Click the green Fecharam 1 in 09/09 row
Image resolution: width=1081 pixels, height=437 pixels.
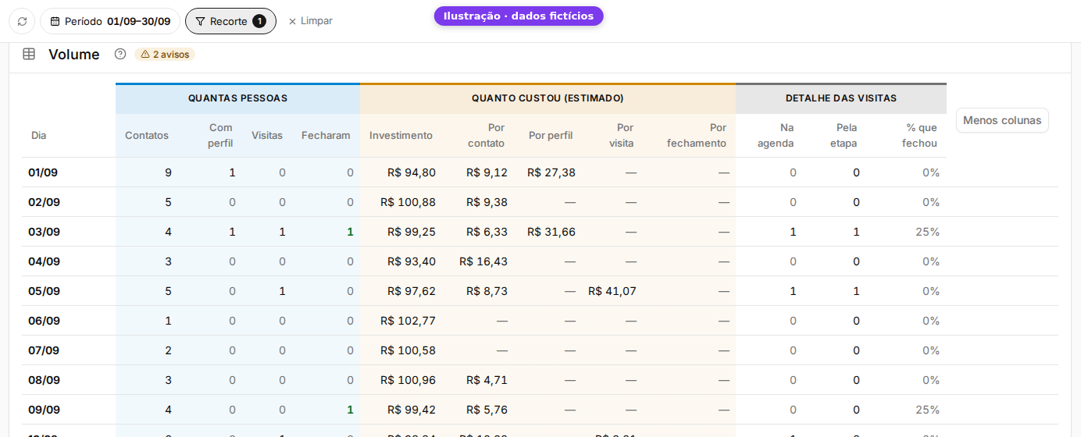coord(350,410)
